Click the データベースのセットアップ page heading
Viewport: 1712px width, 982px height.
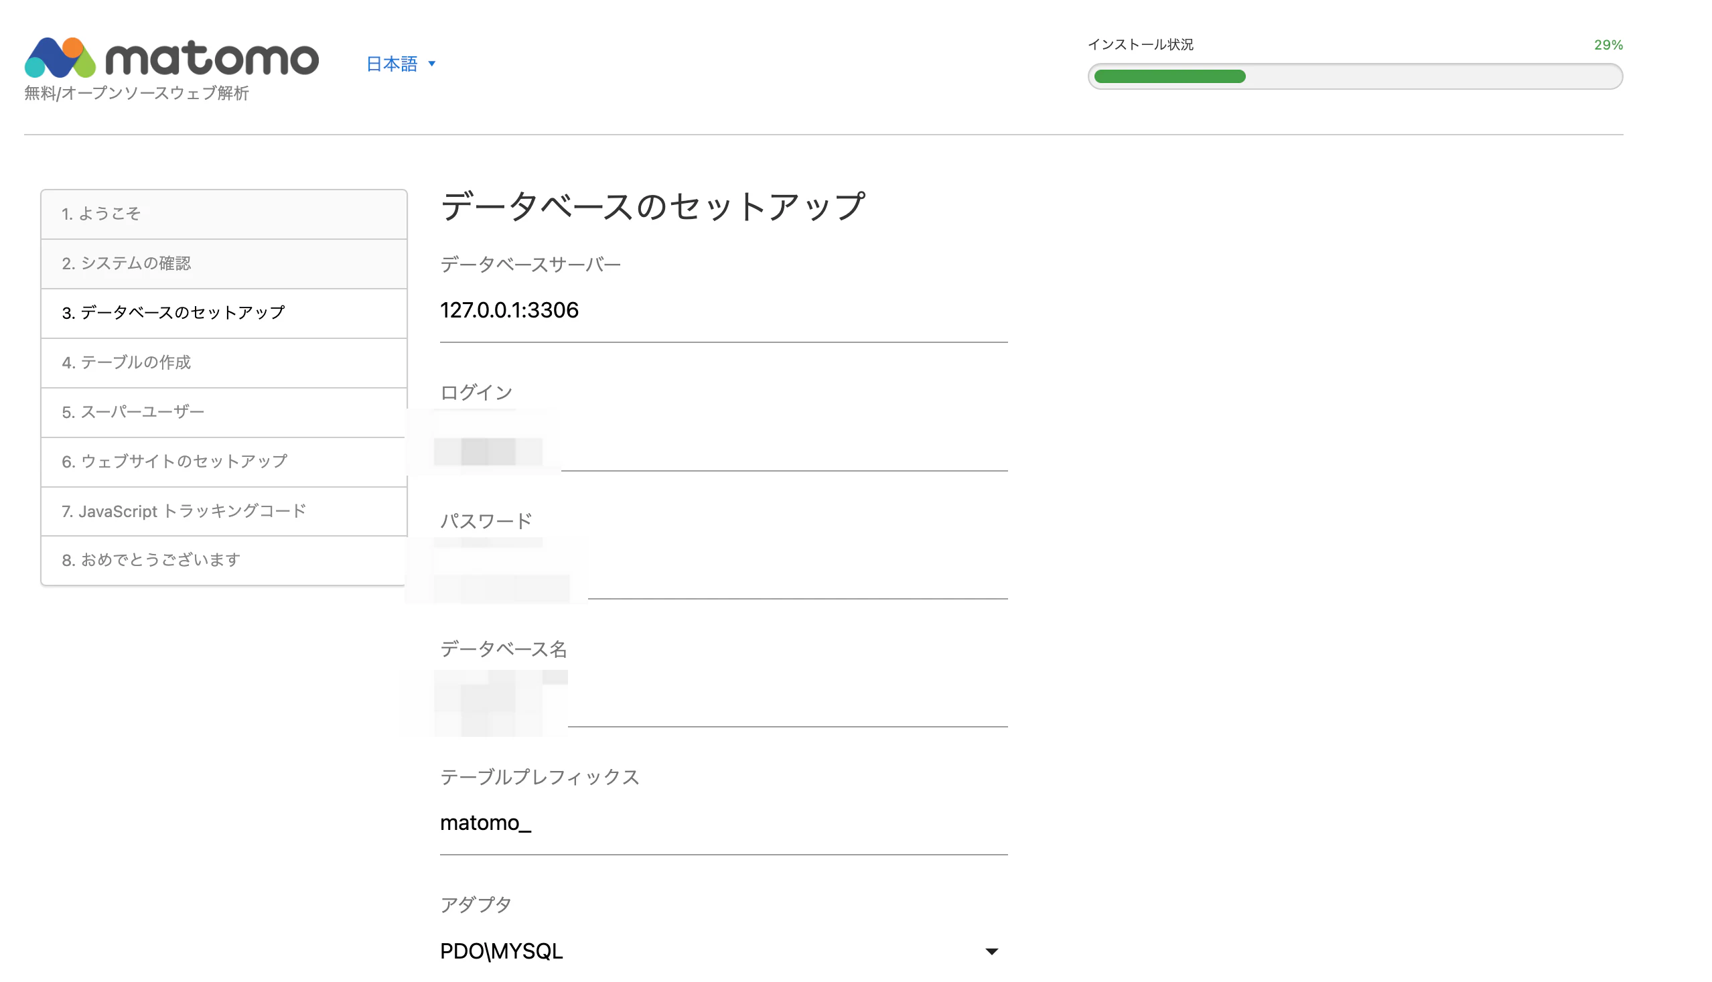coord(652,206)
